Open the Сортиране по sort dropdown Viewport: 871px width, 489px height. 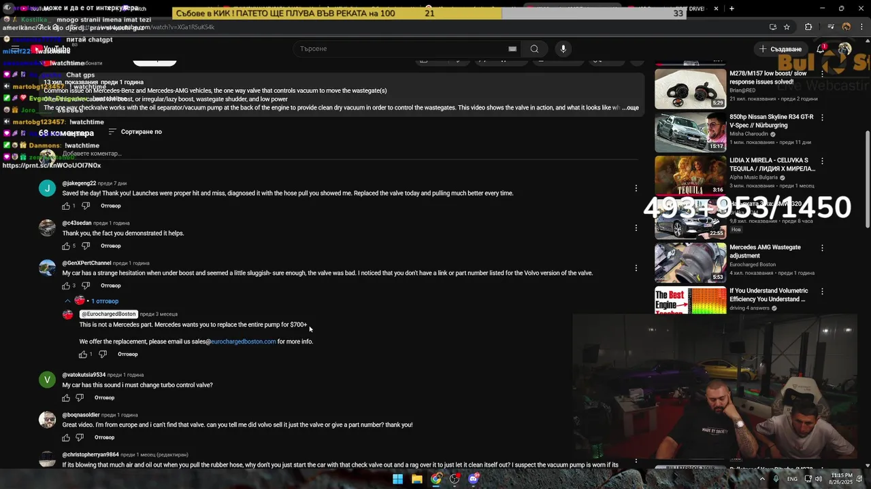click(x=135, y=132)
